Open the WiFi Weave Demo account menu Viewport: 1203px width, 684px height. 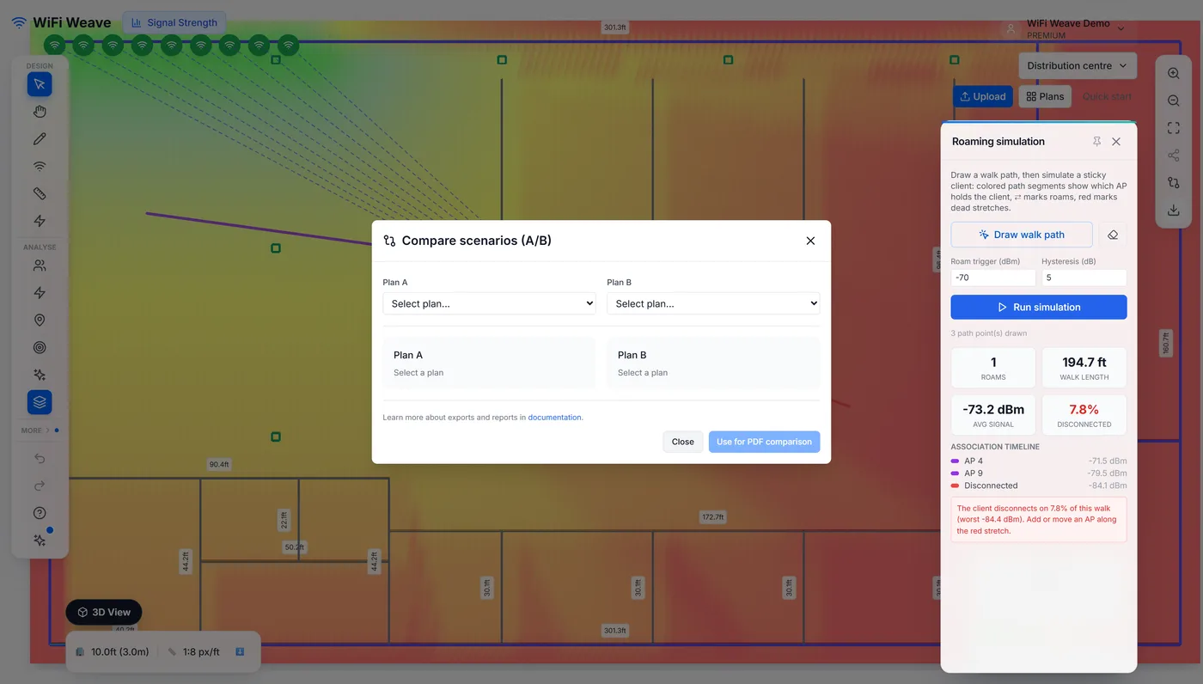tap(1066, 28)
